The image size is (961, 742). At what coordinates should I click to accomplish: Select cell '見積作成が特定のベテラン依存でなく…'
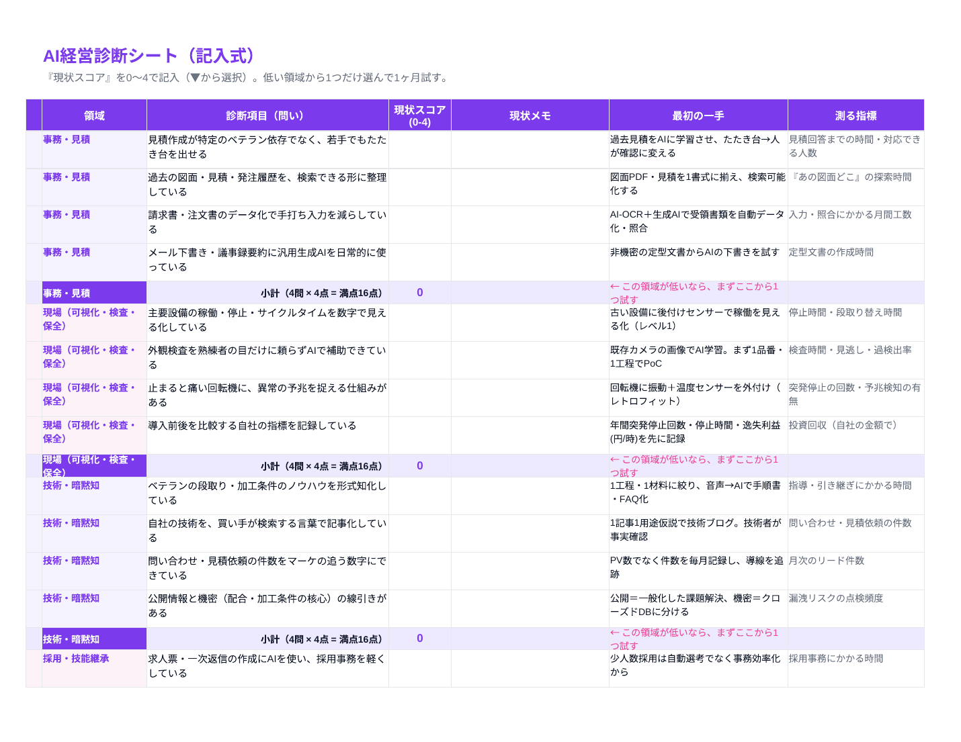267,149
